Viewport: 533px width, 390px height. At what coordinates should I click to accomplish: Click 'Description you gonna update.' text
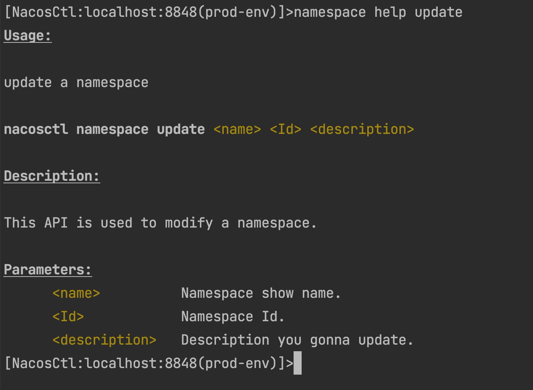click(x=297, y=340)
